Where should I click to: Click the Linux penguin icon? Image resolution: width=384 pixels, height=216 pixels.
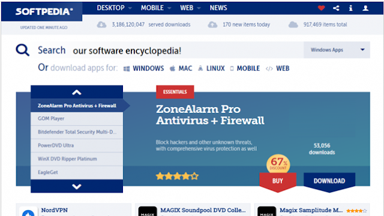200,68
